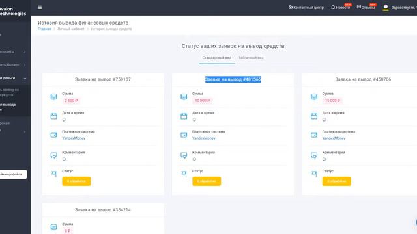Click the sum icon in request #759107
Screen dimensions: 417x234
[53, 97]
